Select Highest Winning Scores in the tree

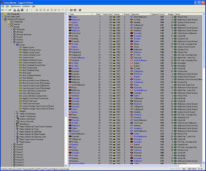[x=32, y=50]
